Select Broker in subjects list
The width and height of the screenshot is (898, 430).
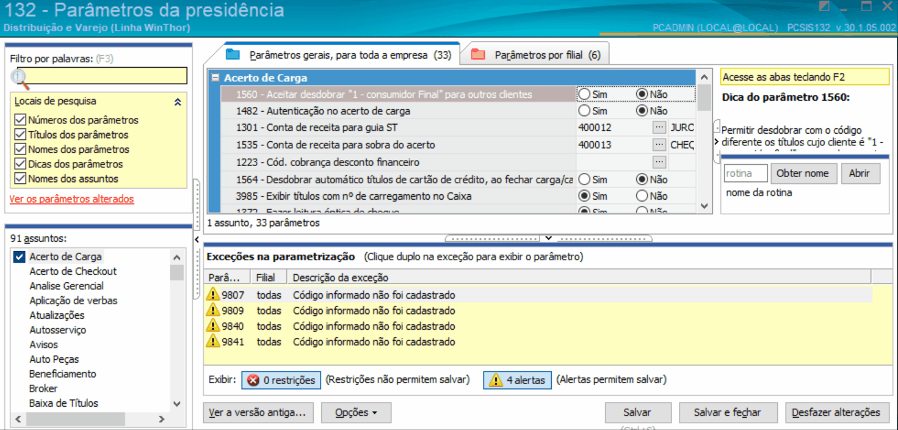(43, 388)
